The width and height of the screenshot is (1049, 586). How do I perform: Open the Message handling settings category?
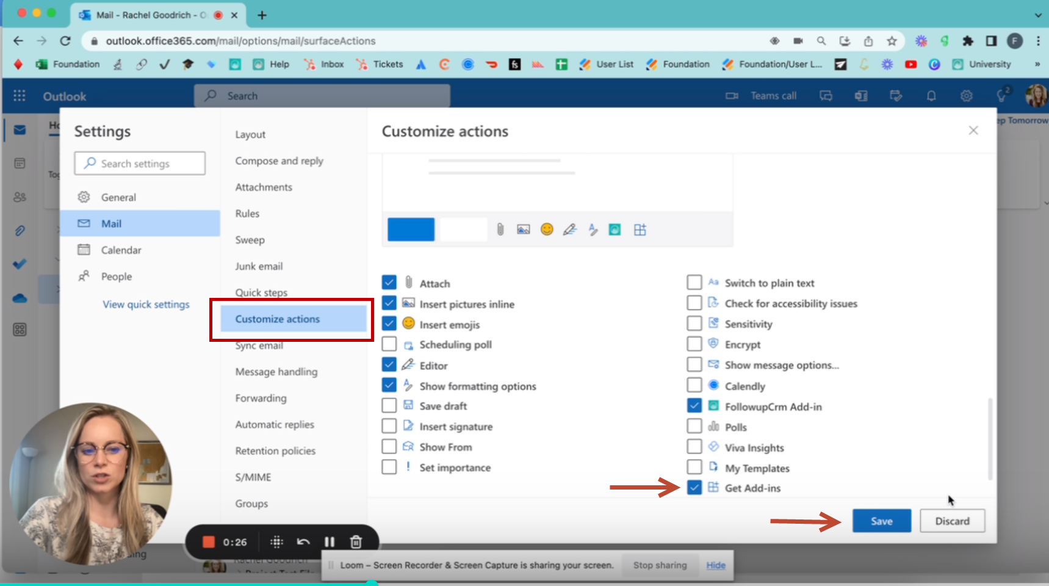click(x=276, y=371)
